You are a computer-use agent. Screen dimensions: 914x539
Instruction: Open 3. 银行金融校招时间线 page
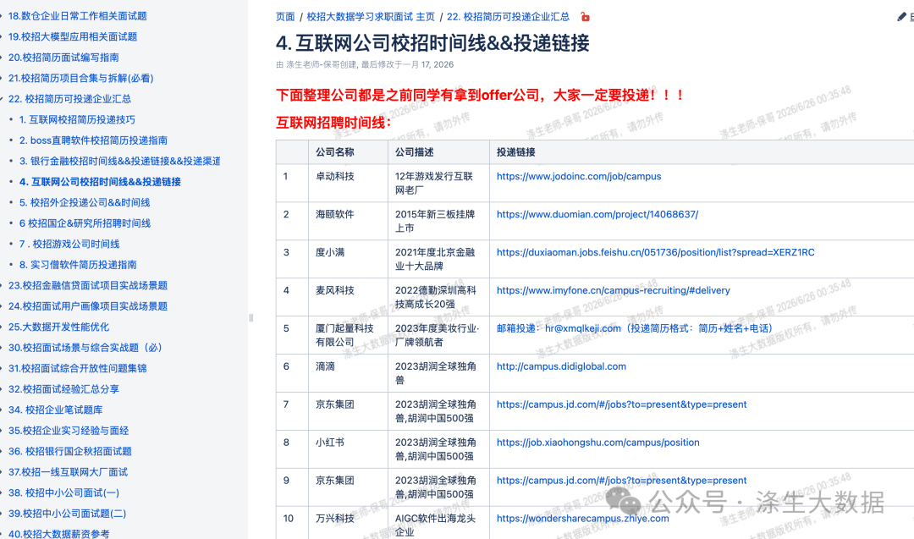[119, 161]
